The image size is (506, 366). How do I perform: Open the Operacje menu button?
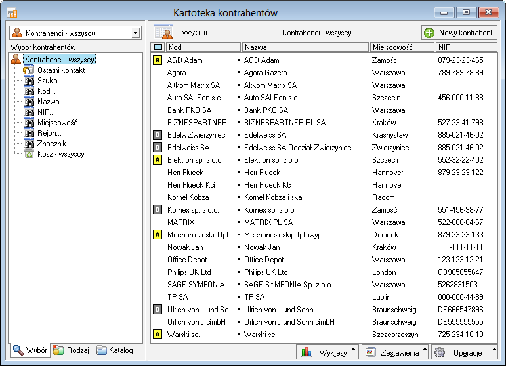[x=465, y=352]
